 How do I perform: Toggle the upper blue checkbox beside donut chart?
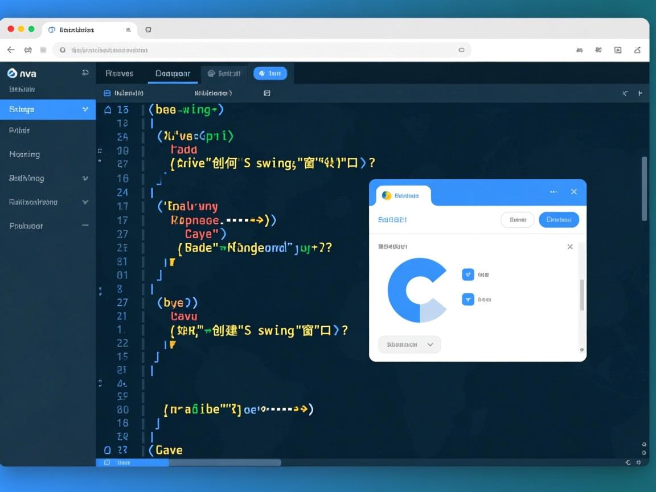click(x=468, y=274)
